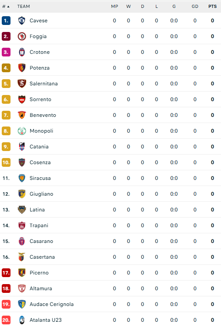Image resolution: width=221 pixels, height=327 pixels.
Task: Sort standings by PTS column
Action: (x=212, y=7)
